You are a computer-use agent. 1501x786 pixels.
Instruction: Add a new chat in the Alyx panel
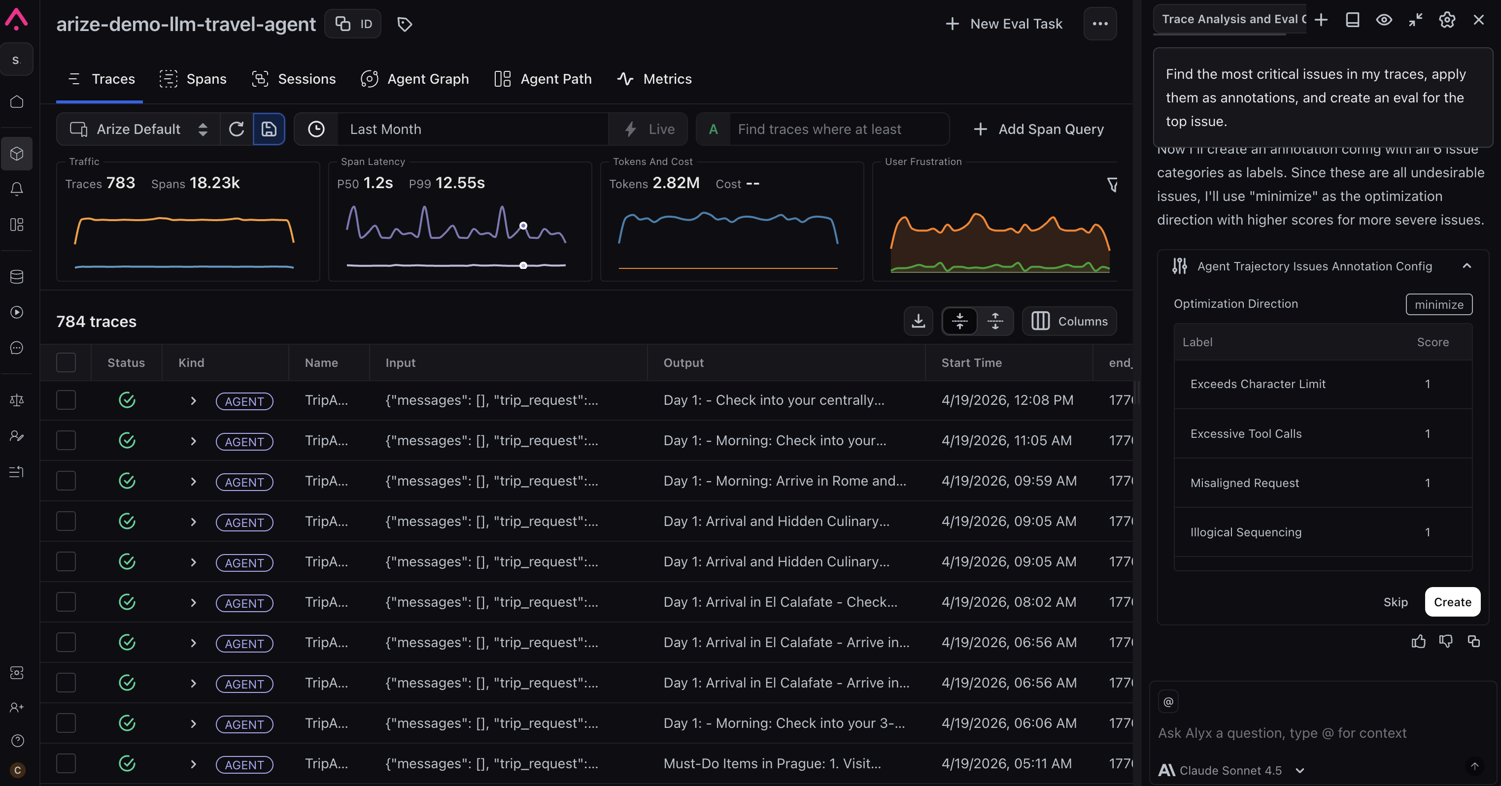click(1321, 20)
